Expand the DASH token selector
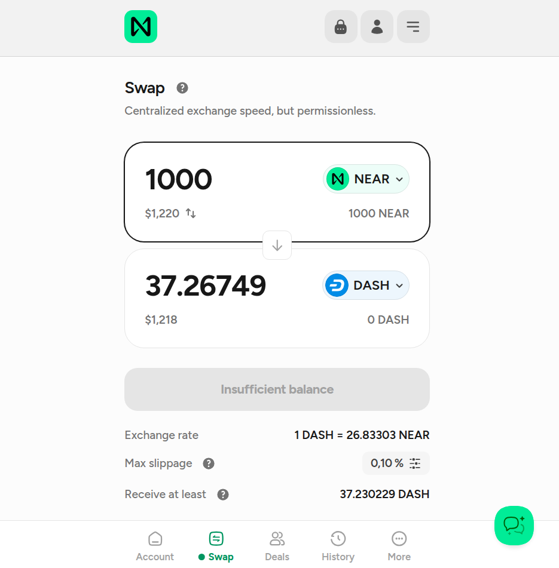 tap(366, 285)
